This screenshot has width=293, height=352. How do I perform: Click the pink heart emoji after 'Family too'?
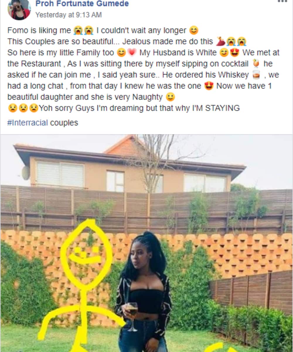pyautogui.click(x=132, y=53)
